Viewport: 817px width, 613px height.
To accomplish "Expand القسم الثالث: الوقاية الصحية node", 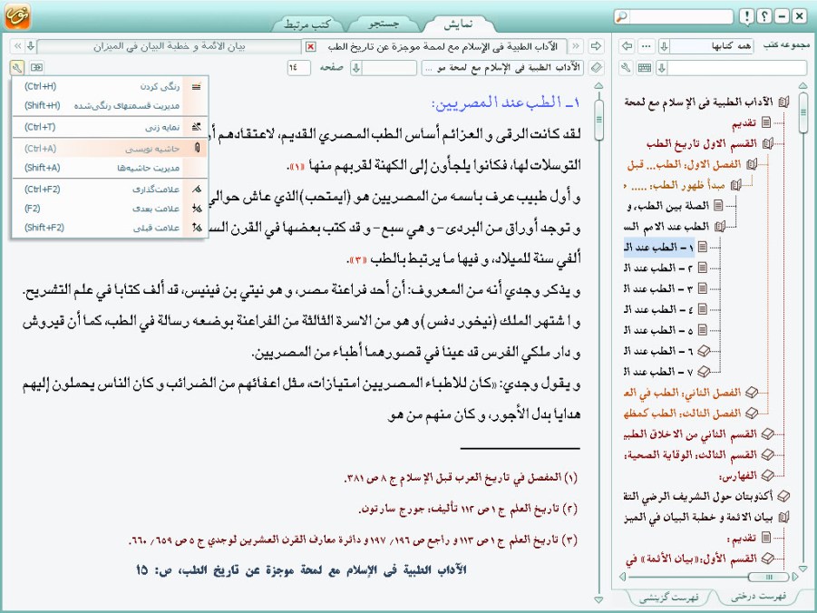I will [x=767, y=454].
